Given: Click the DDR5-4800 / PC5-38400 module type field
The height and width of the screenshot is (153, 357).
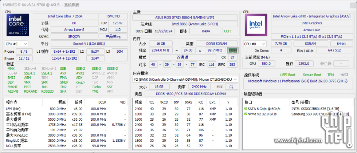Looking at the screenshot, I should click(x=191, y=94).
